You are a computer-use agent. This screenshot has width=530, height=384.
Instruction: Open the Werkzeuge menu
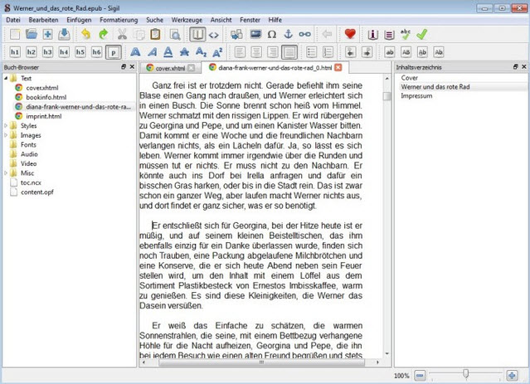(x=187, y=20)
